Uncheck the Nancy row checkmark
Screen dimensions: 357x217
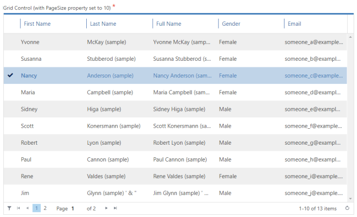pos(10,75)
